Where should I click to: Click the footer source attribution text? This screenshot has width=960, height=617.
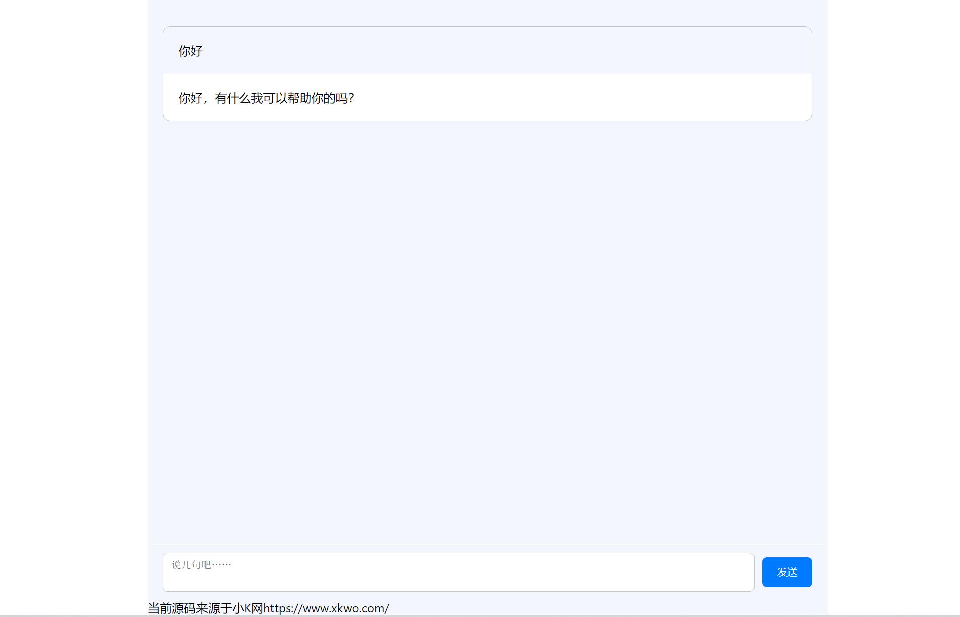point(267,608)
